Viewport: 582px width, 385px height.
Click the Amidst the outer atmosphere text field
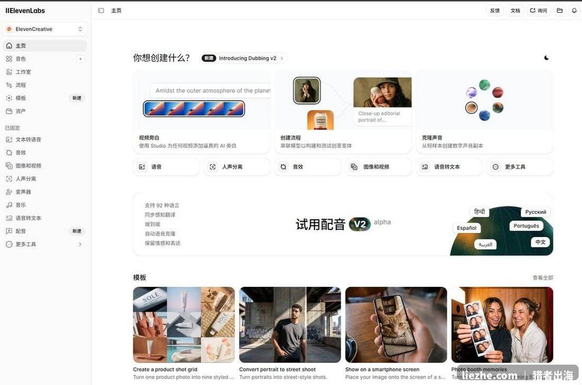211,91
